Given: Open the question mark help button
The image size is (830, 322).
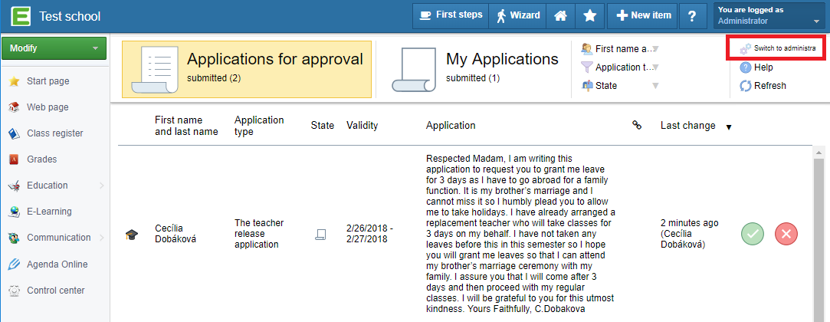Looking at the screenshot, I should pyautogui.click(x=691, y=16).
